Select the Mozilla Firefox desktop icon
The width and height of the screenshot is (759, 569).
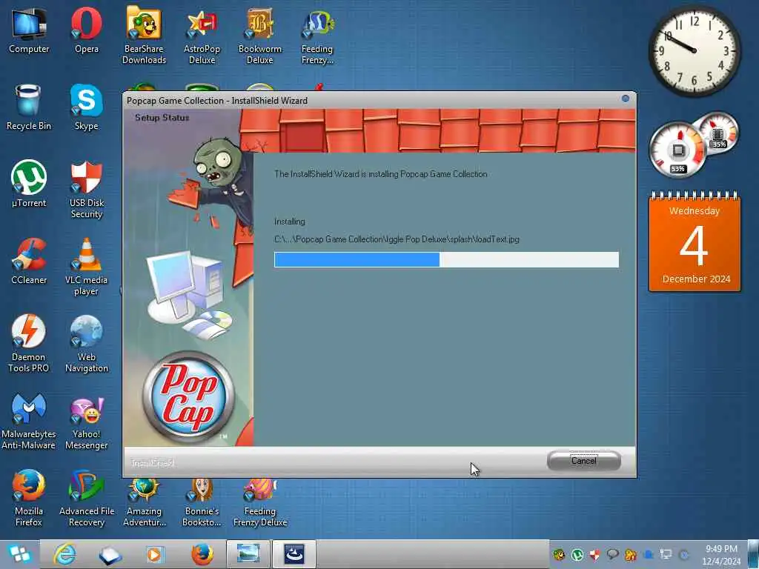coord(29,498)
